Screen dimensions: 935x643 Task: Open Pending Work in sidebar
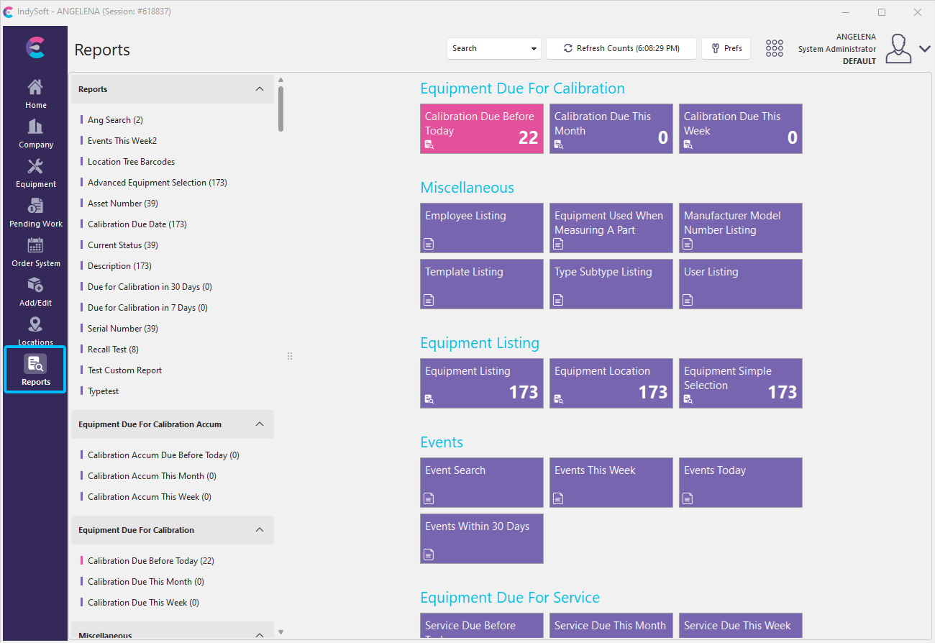pyautogui.click(x=35, y=213)
